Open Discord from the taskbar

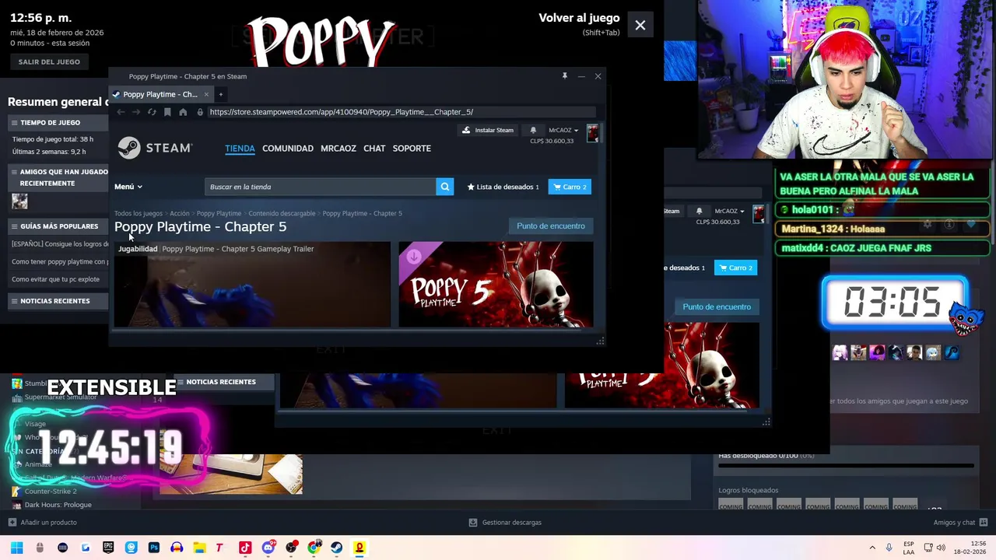268,548
